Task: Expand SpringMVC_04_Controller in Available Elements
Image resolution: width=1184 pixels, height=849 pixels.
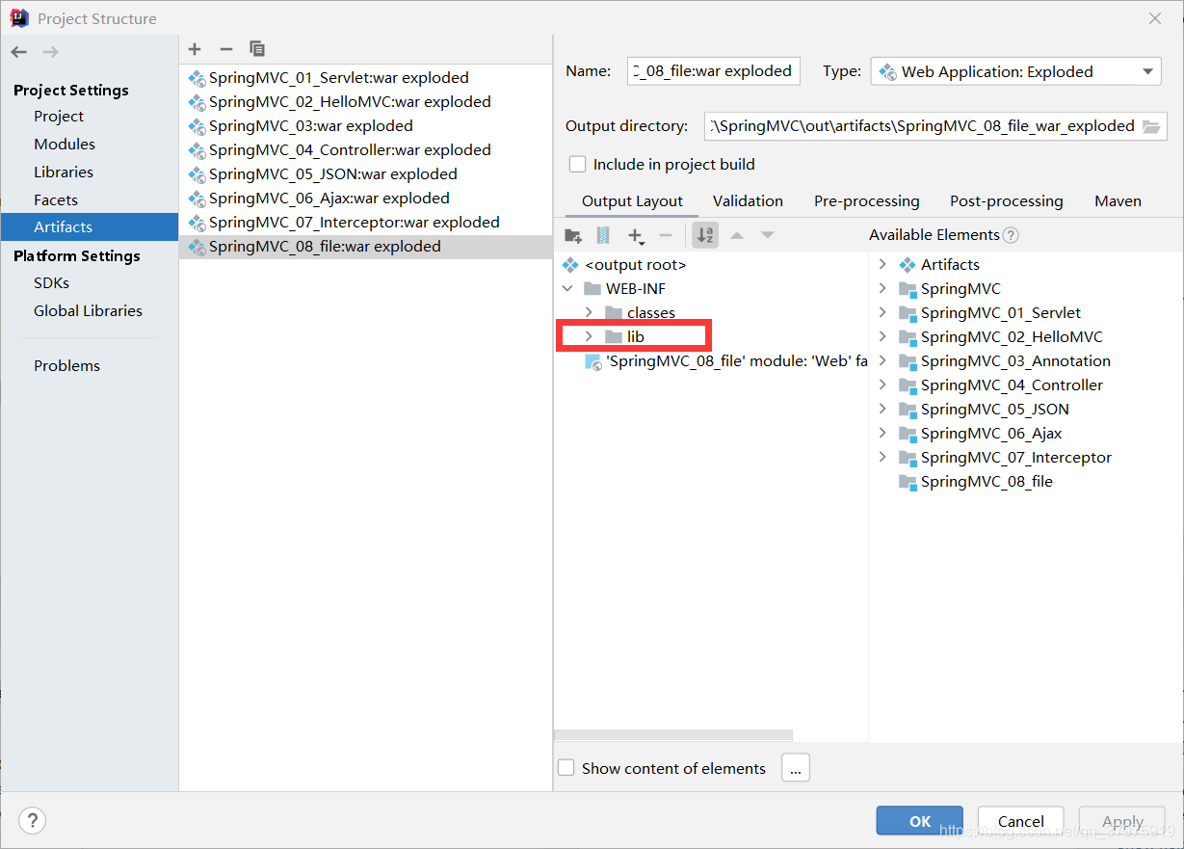Action: (881, 385)
